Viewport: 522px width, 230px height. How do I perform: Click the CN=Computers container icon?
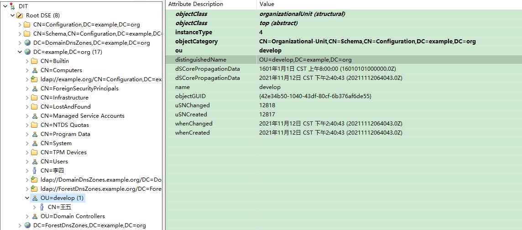(34, 70)
